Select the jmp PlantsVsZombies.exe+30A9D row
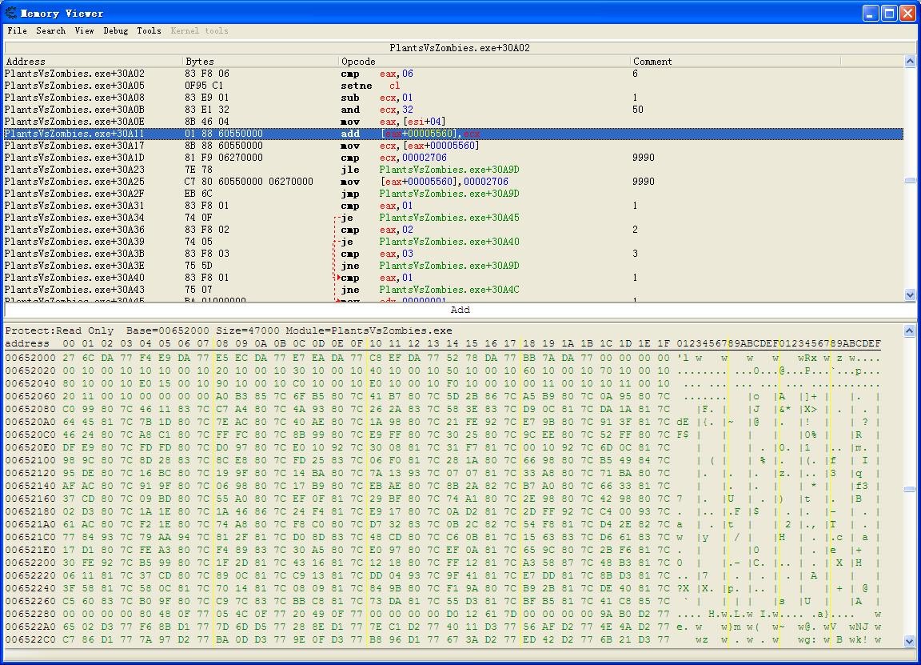This screenshot has height=665, width=921. (453, 194)
